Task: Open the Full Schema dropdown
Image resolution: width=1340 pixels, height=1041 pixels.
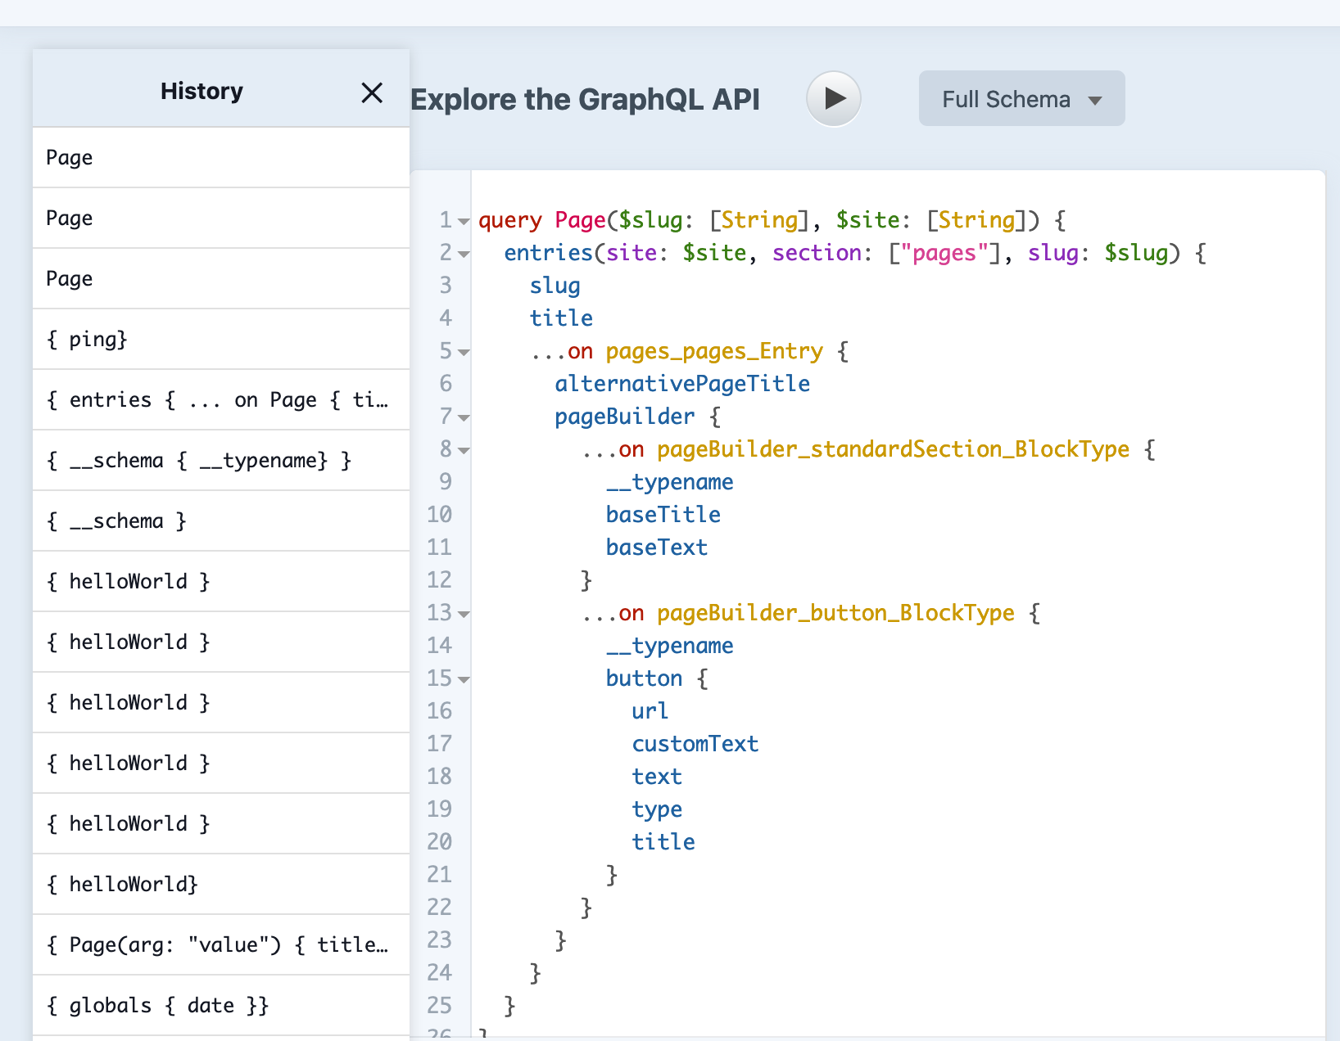Action: (x=1021, y=99)
